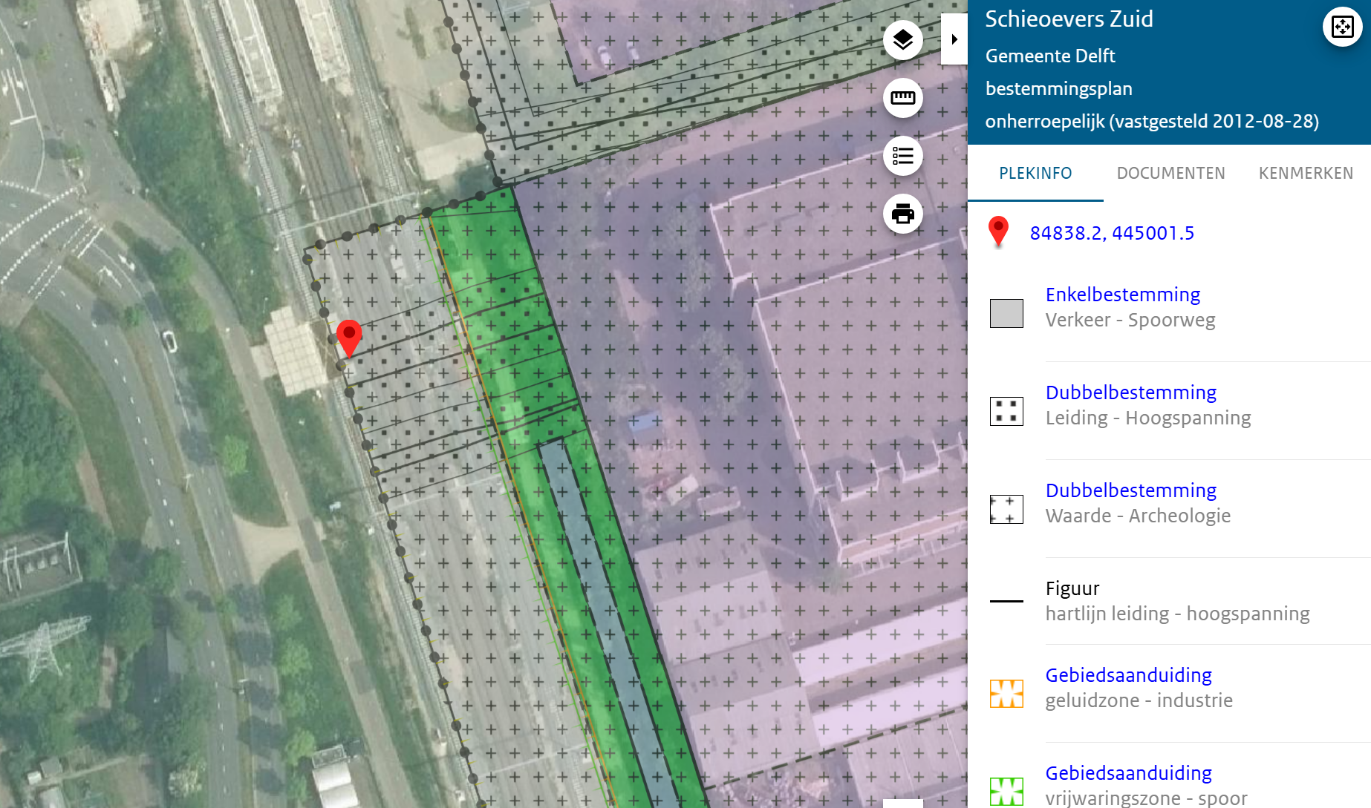Click the 'hartlijn leiding - hoogspanning' text
Viewport: 1371px width, 808px height.
pos(1178,614)
